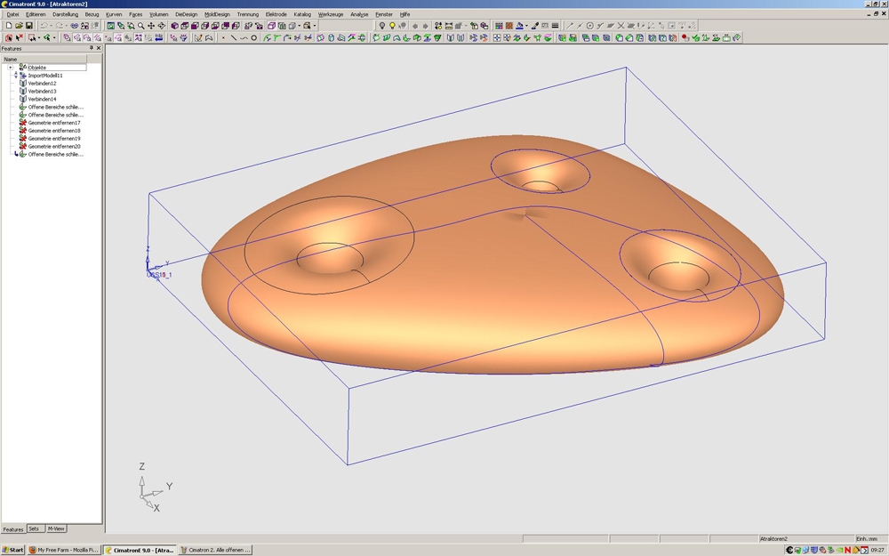Close the Features panel

tap(99, 48)
